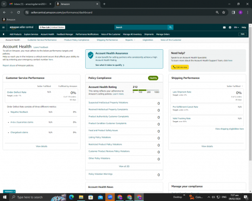
Task: Open the Chargeback claims link
Action: (19, 132)
